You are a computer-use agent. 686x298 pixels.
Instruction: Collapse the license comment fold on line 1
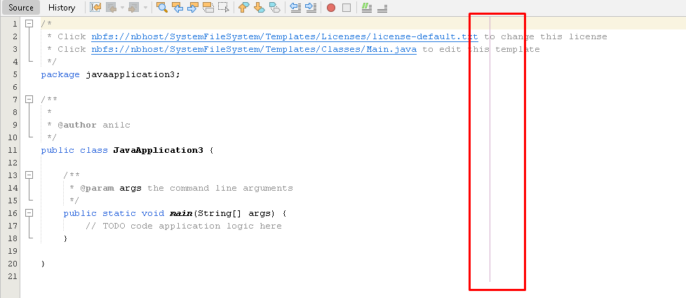coord(29,24)
